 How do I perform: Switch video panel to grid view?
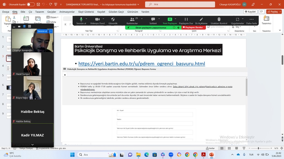(29, 26)
